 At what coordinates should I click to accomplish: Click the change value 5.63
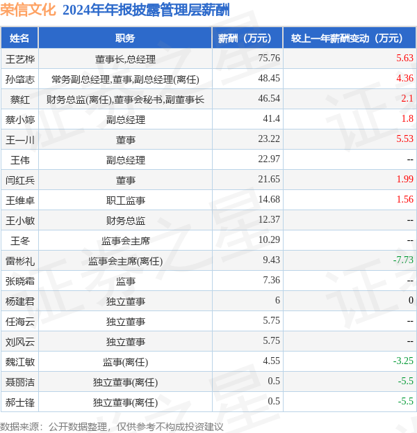tap(404, 58)
